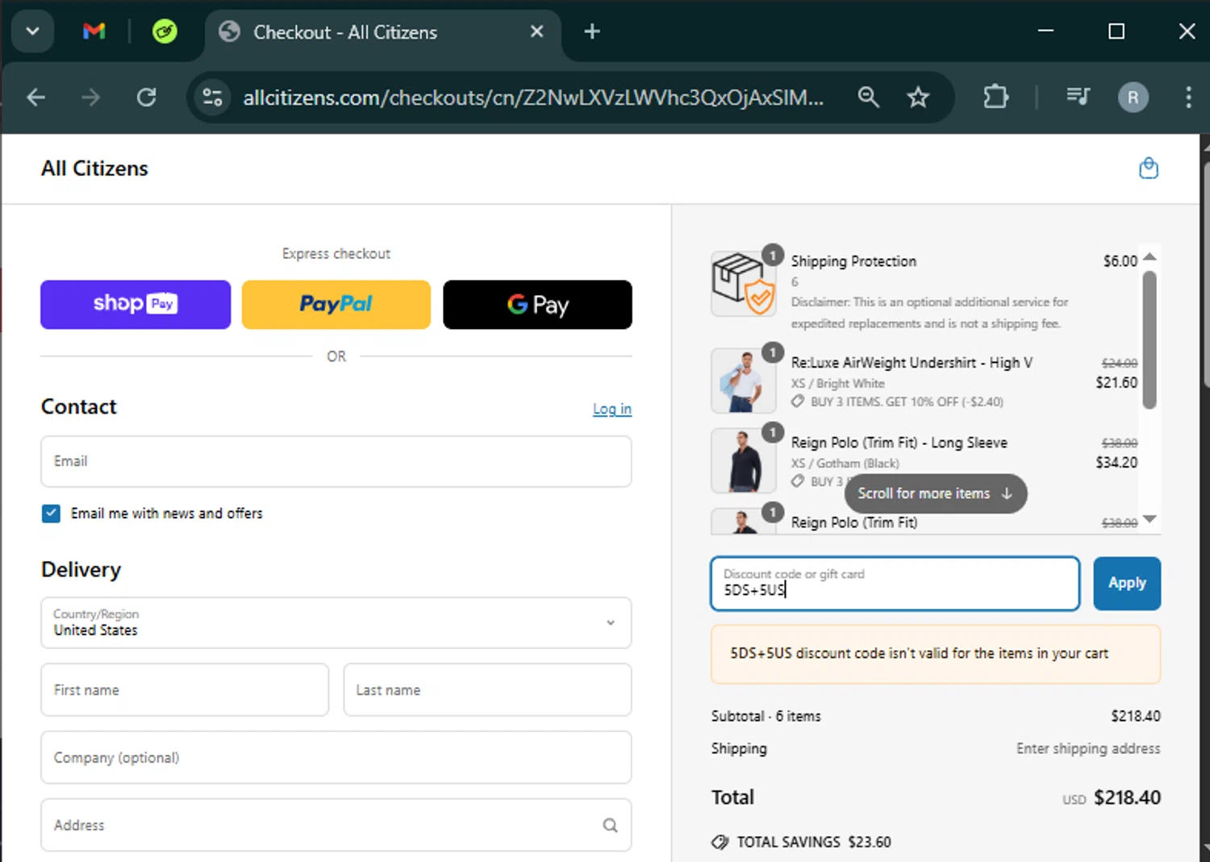The width and height of the screenshot is (1210, 862).
Task: Click the Reign Polo Long Sleeve $34.20 price
Action: [1116, 463]
